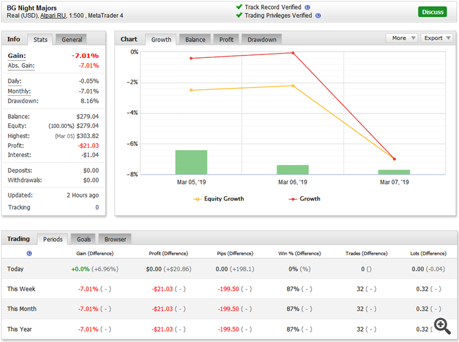459x342 pixels.
Task: Select the Balance chart tab
Action: click(195, 40)
